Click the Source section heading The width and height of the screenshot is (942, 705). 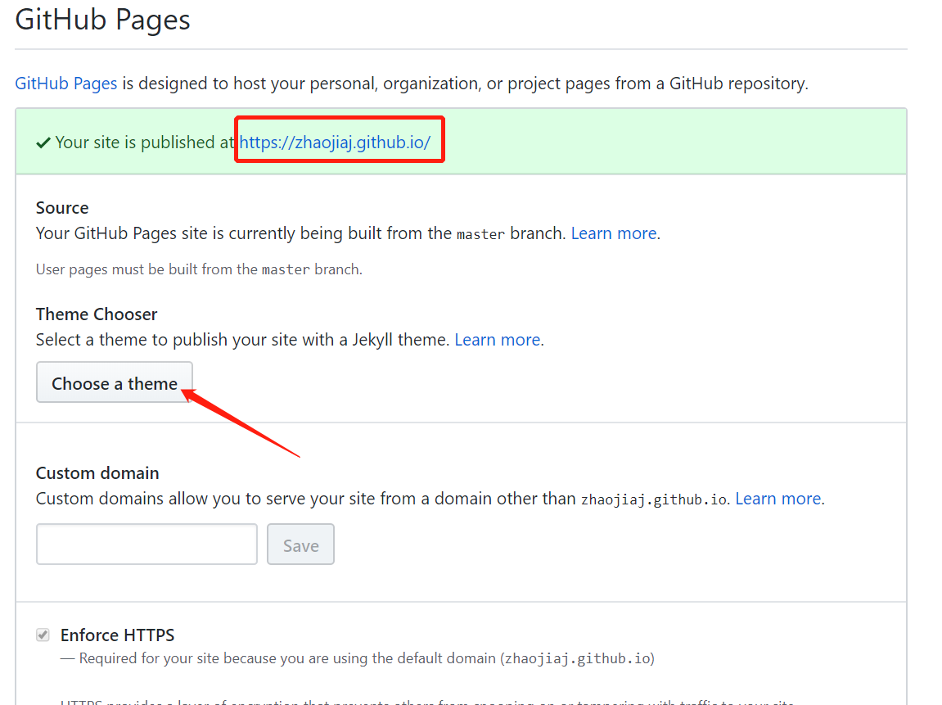(62, 207)
